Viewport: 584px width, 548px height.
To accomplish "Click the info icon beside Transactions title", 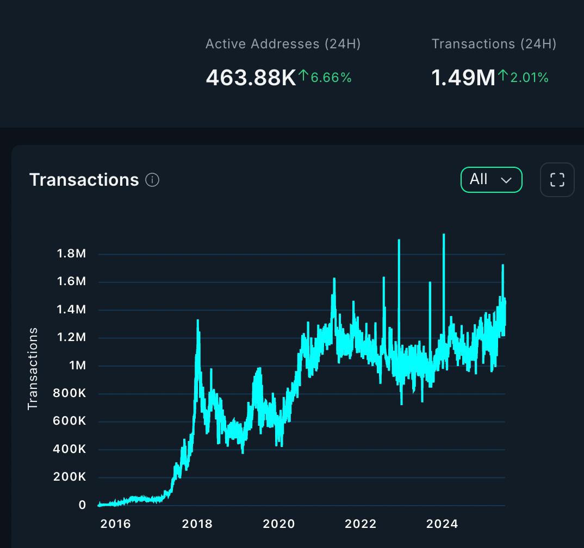I will [x=153, y=180].
